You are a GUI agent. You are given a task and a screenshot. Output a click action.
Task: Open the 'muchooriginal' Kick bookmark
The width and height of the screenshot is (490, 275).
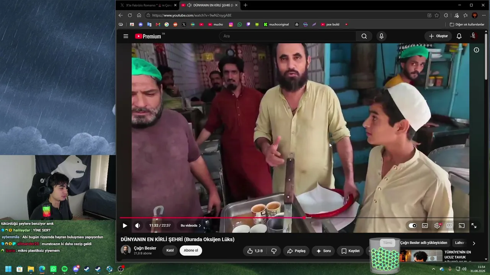276,24
